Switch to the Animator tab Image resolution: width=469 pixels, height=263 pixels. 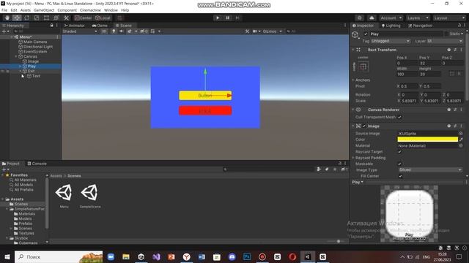(75, 26)
